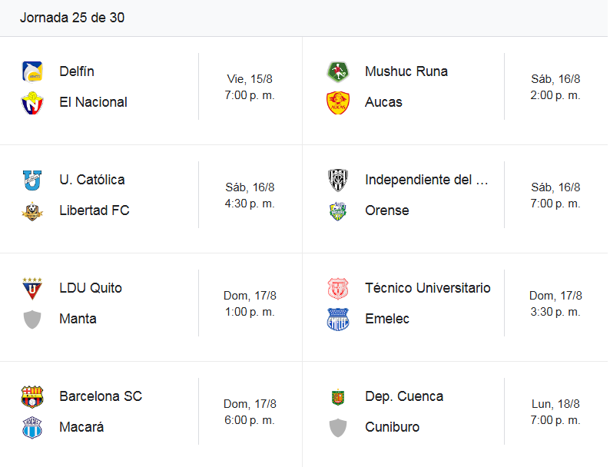The image size is (610, 467).
Task: Click the Delfín team crest
Action: pyautogui.click(x=32, y=72)
